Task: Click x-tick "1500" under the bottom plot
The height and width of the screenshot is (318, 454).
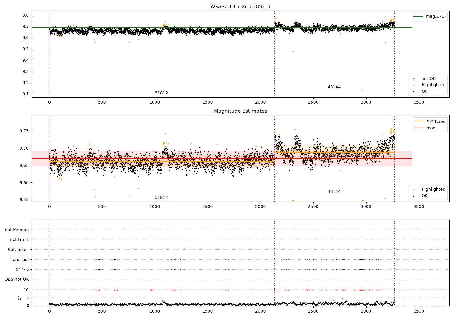Action: (x=208, y=311)
